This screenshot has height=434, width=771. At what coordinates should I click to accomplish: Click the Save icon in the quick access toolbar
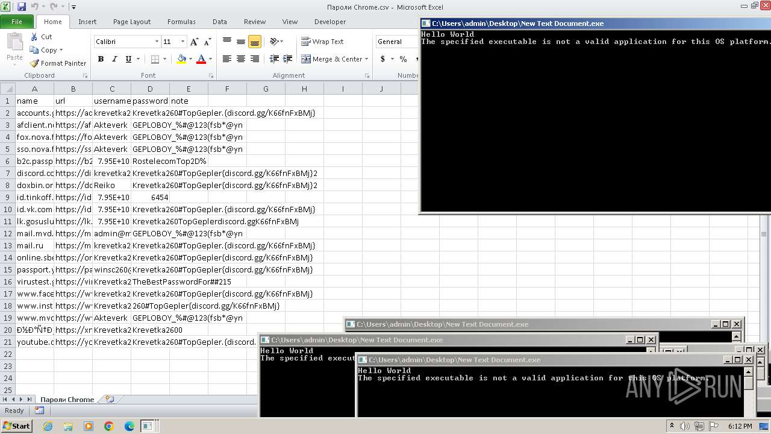22,7
